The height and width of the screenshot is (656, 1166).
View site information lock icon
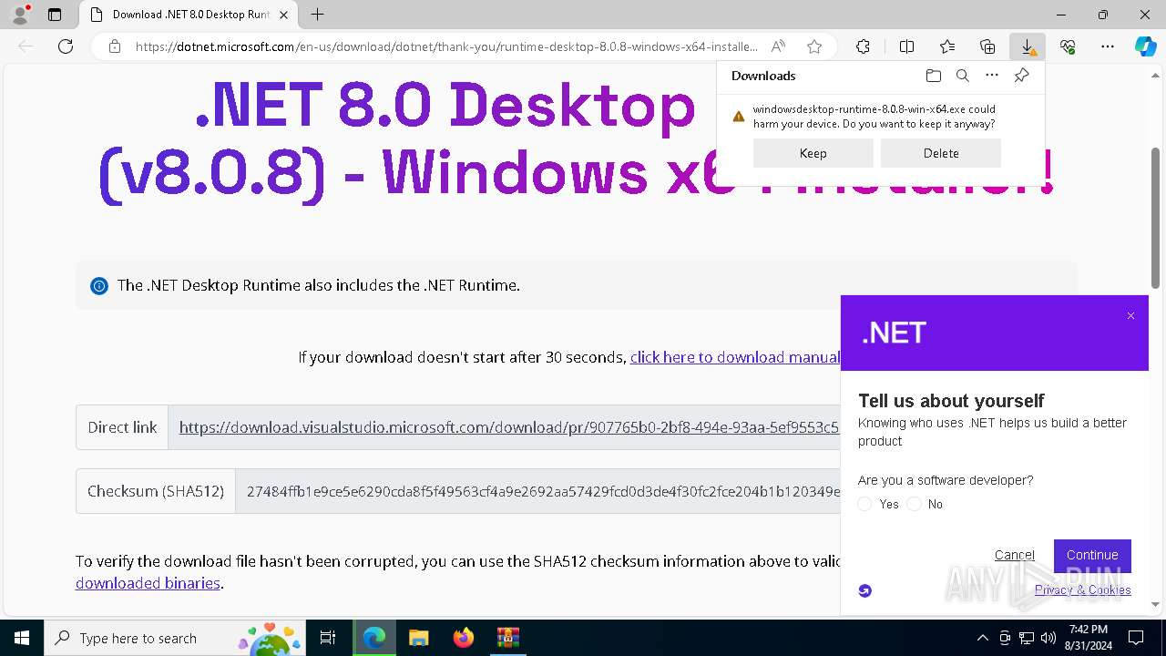(115, 46)
